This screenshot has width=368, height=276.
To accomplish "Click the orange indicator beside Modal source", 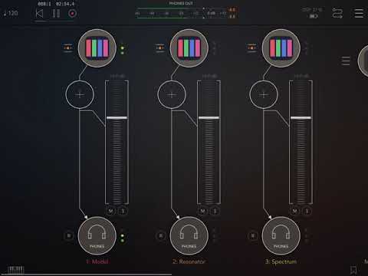I will (67, 48).
